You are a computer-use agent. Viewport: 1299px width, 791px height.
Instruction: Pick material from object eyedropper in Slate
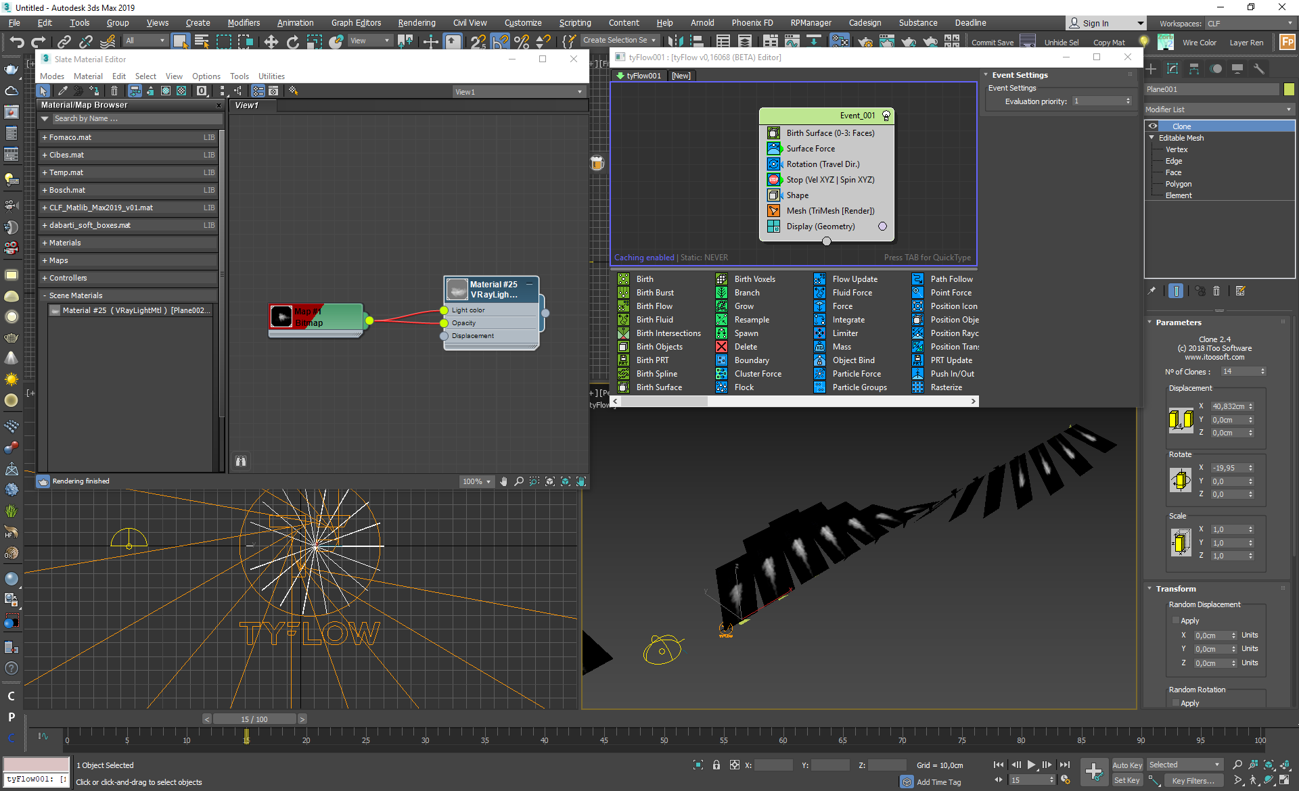coord(63,91)
